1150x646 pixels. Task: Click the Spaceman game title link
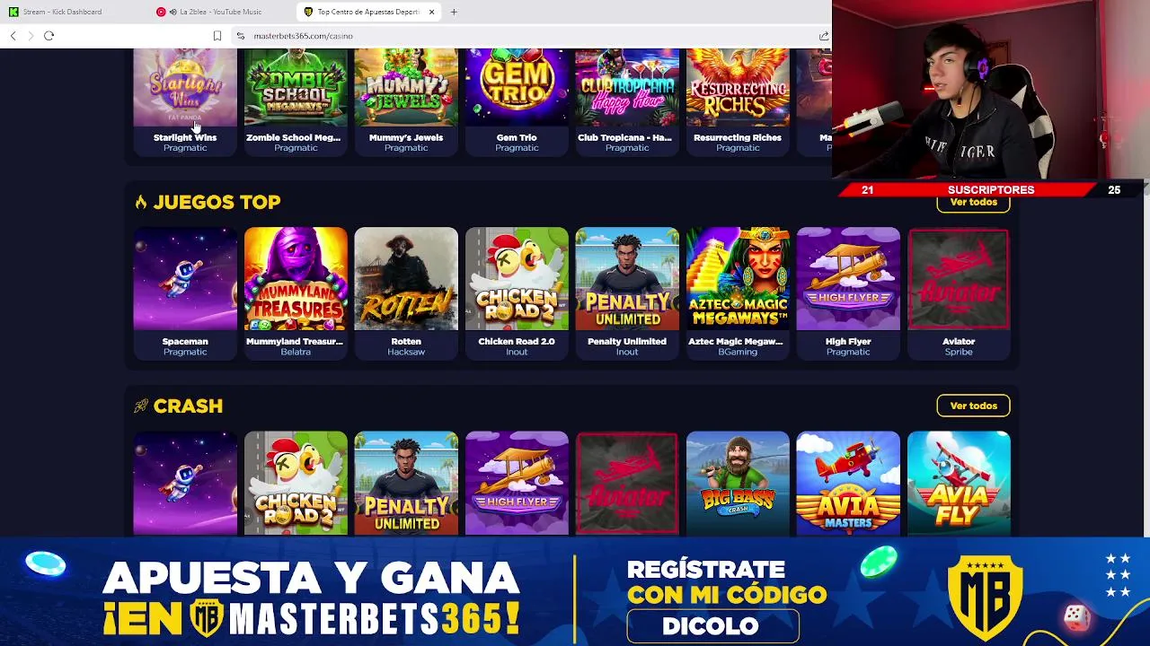point(185,341)
